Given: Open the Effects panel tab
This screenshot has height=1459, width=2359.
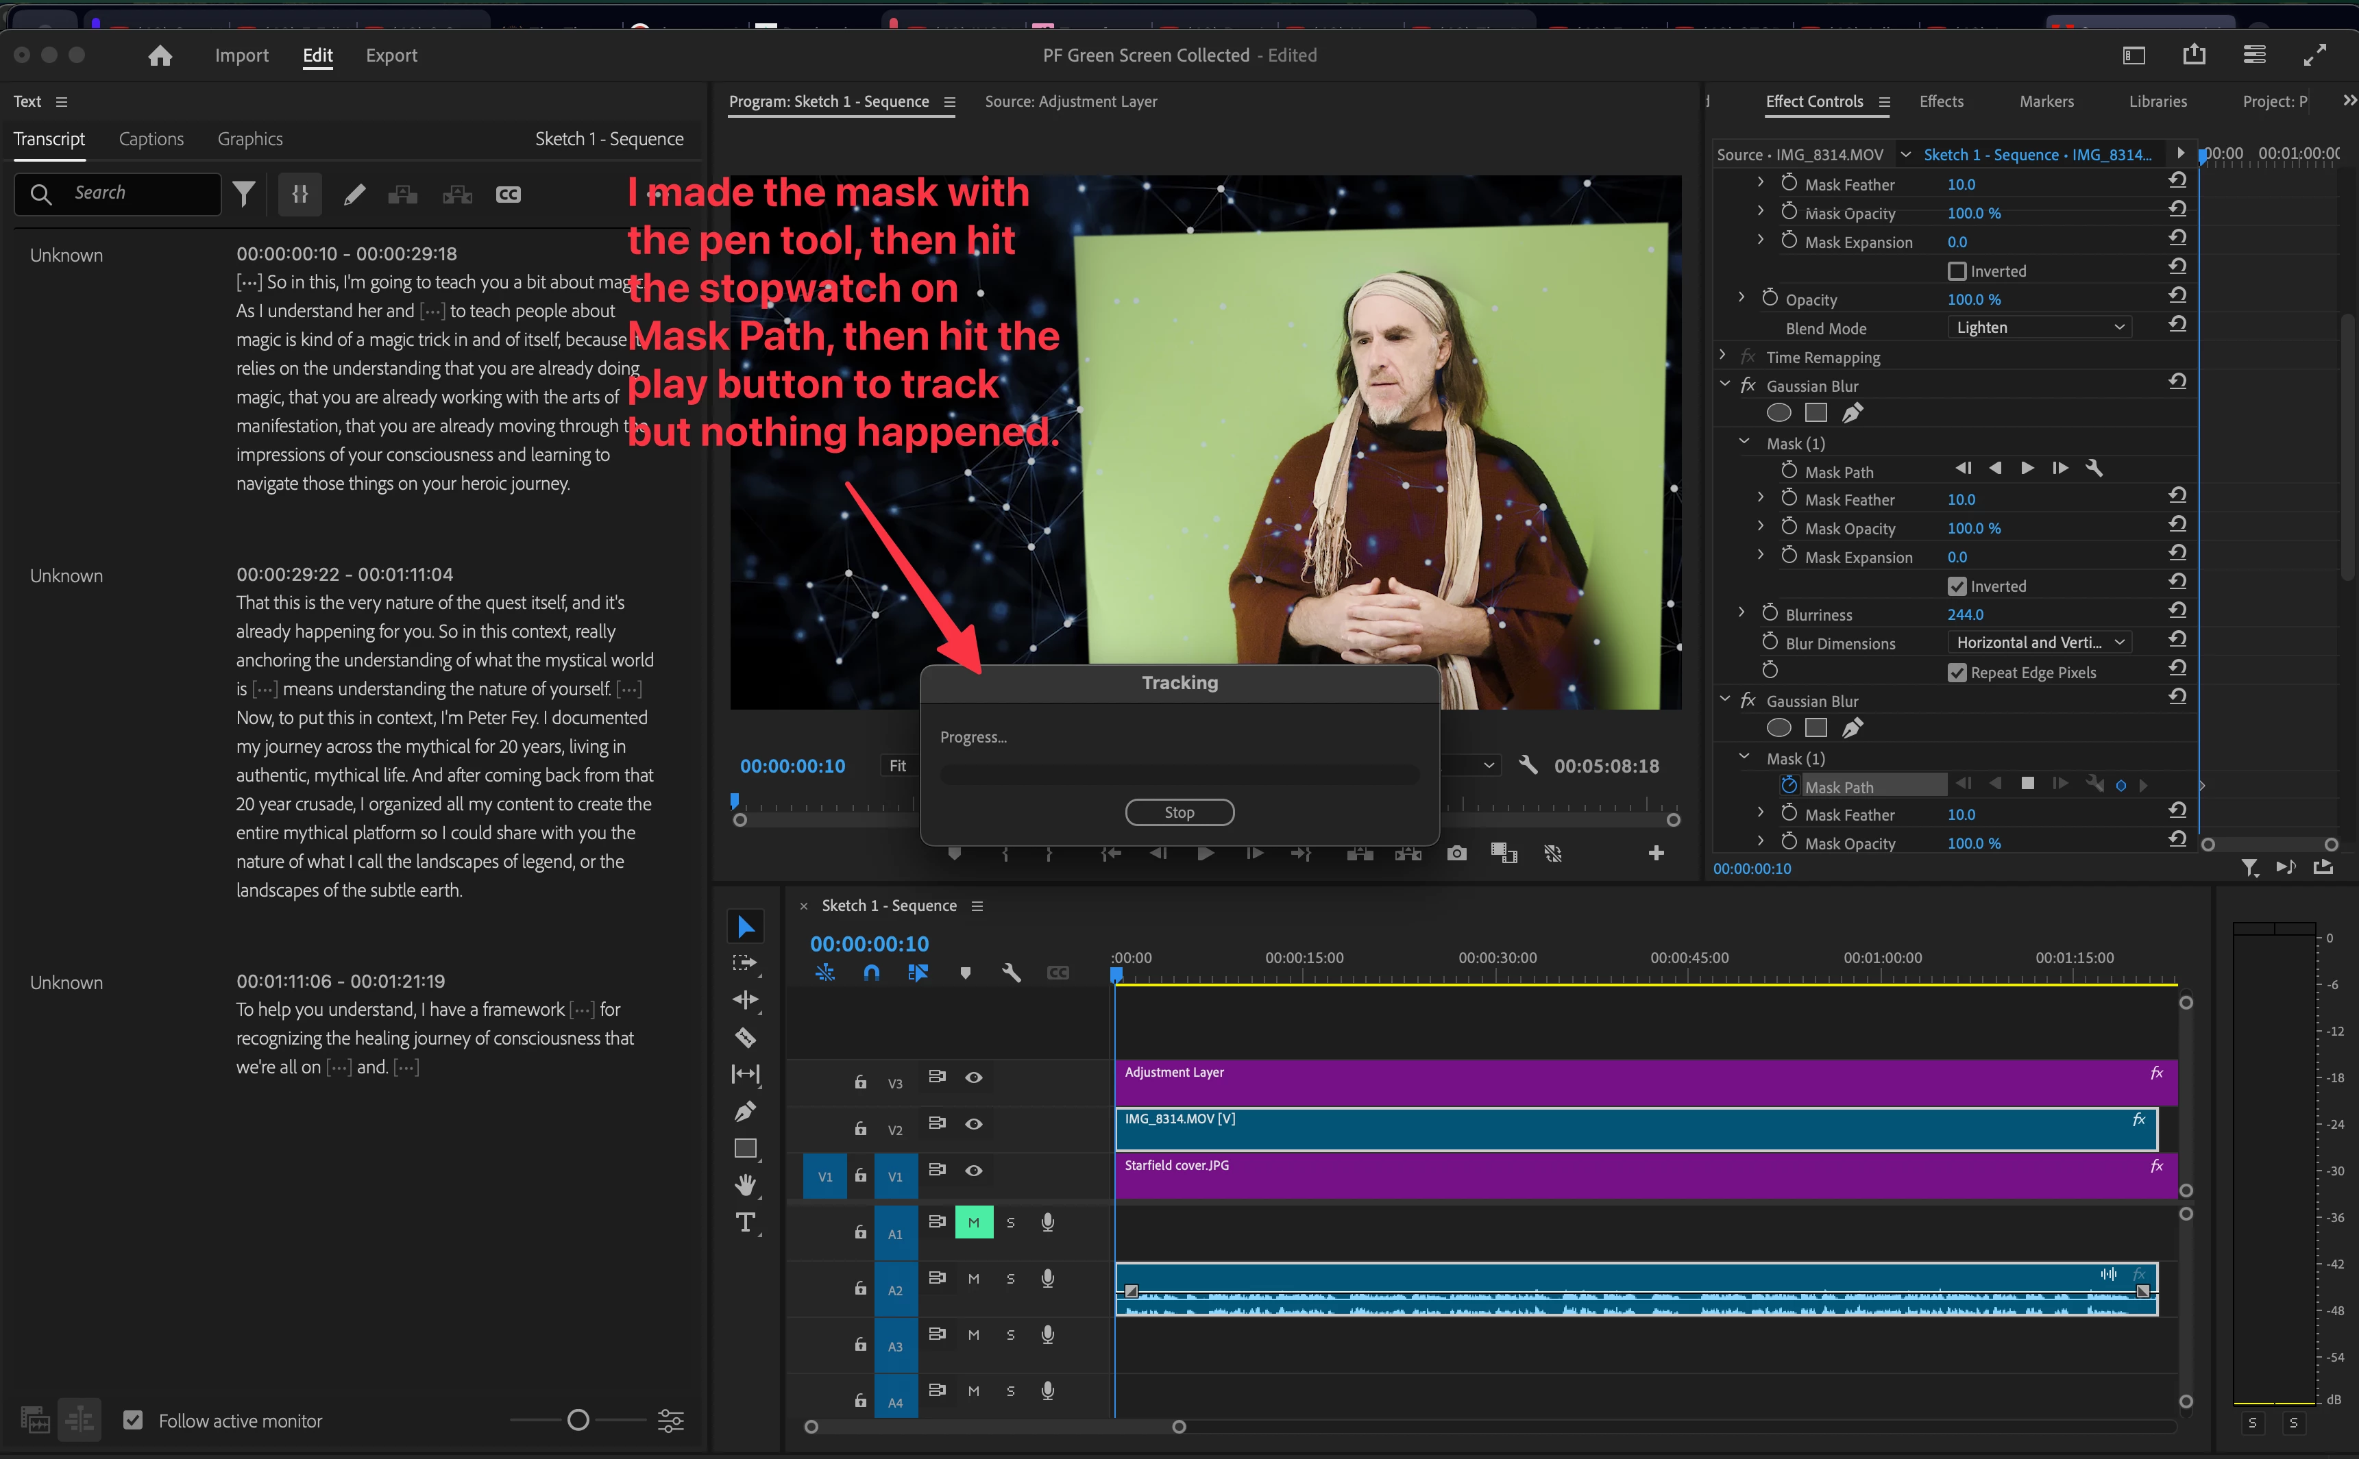Looking at the screenshot, I should 1940,101.
